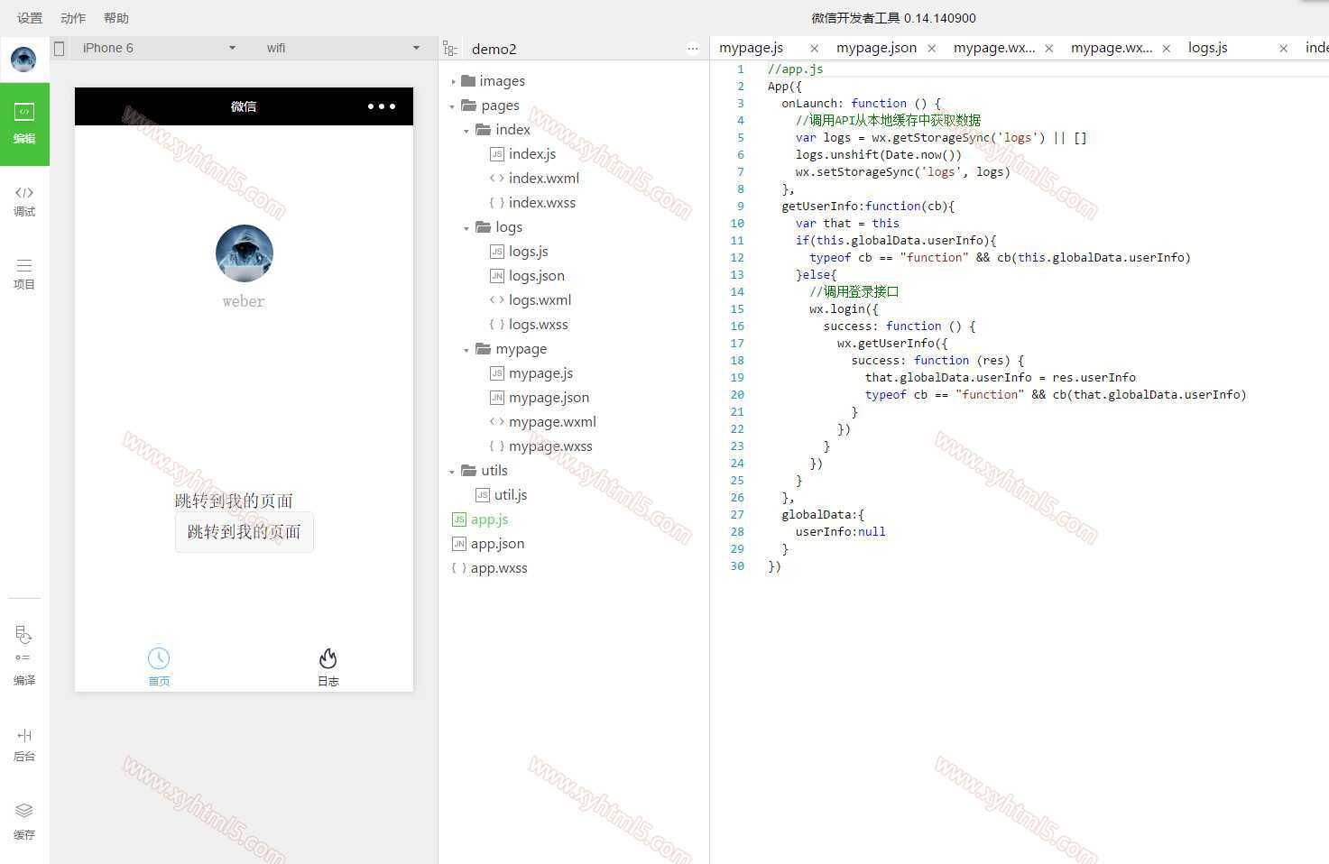
Task: Click the 缓存 (cache) sidebar icon
Action: tap(24, 821)
